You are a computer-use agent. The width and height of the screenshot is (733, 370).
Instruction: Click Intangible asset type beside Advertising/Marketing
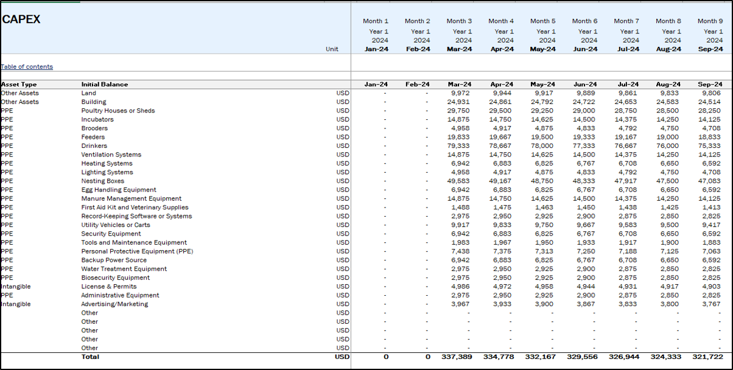point(16,304)
